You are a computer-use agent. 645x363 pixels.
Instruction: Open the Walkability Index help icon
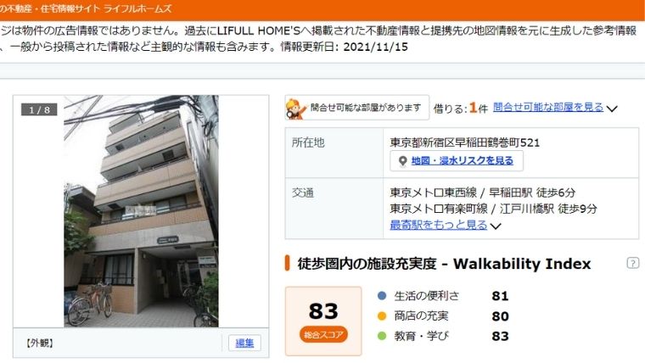tap(632, 263)
